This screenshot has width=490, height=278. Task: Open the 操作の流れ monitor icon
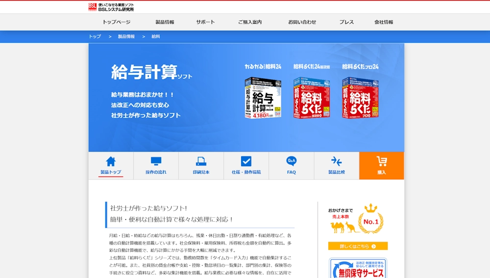point(156,162)
